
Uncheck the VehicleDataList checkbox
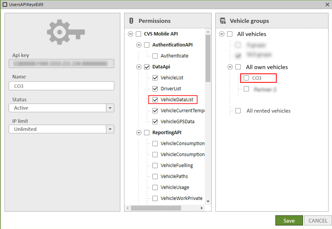155,100
